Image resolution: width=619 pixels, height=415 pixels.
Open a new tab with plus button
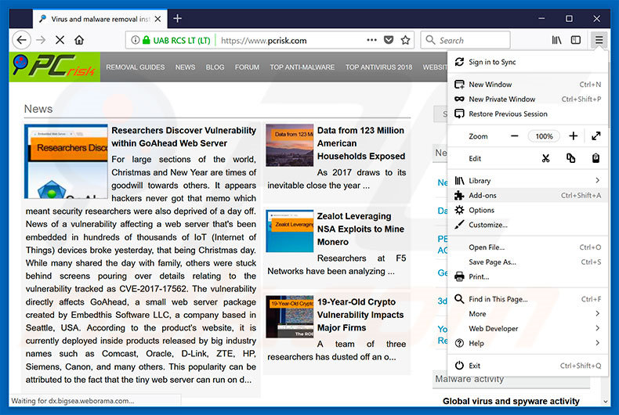tap(178, 19)
